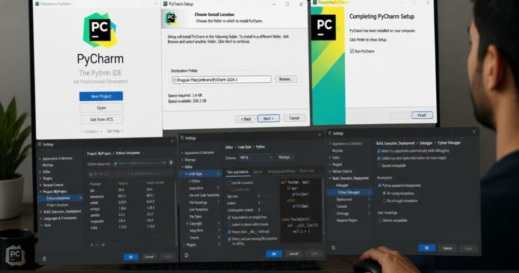This screenshot has height=273, width=519.
Task: Toggle Attach to subprocess automatically while debugging
Action: click(379, 151)
